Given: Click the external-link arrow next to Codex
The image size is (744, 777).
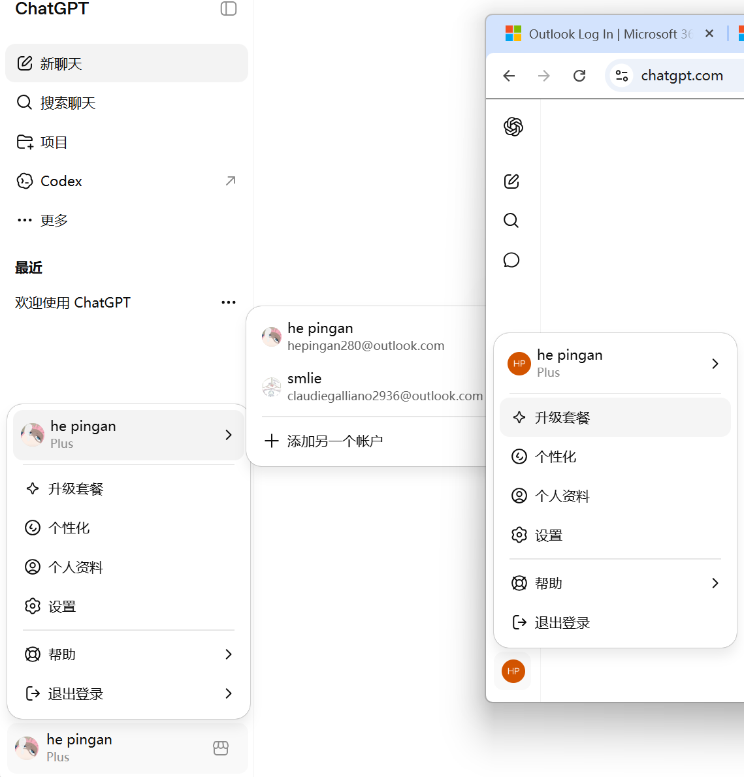Looking at the screenshot, I should tap(231, 181).
